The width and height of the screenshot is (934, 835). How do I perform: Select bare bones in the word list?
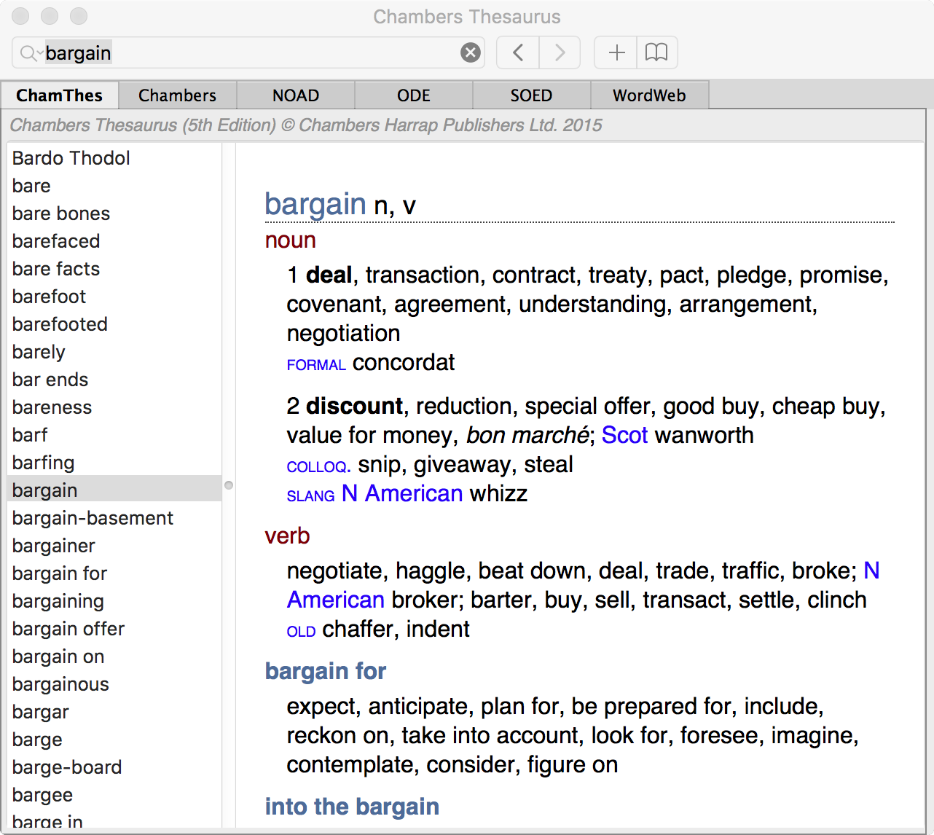pos(114,213)
